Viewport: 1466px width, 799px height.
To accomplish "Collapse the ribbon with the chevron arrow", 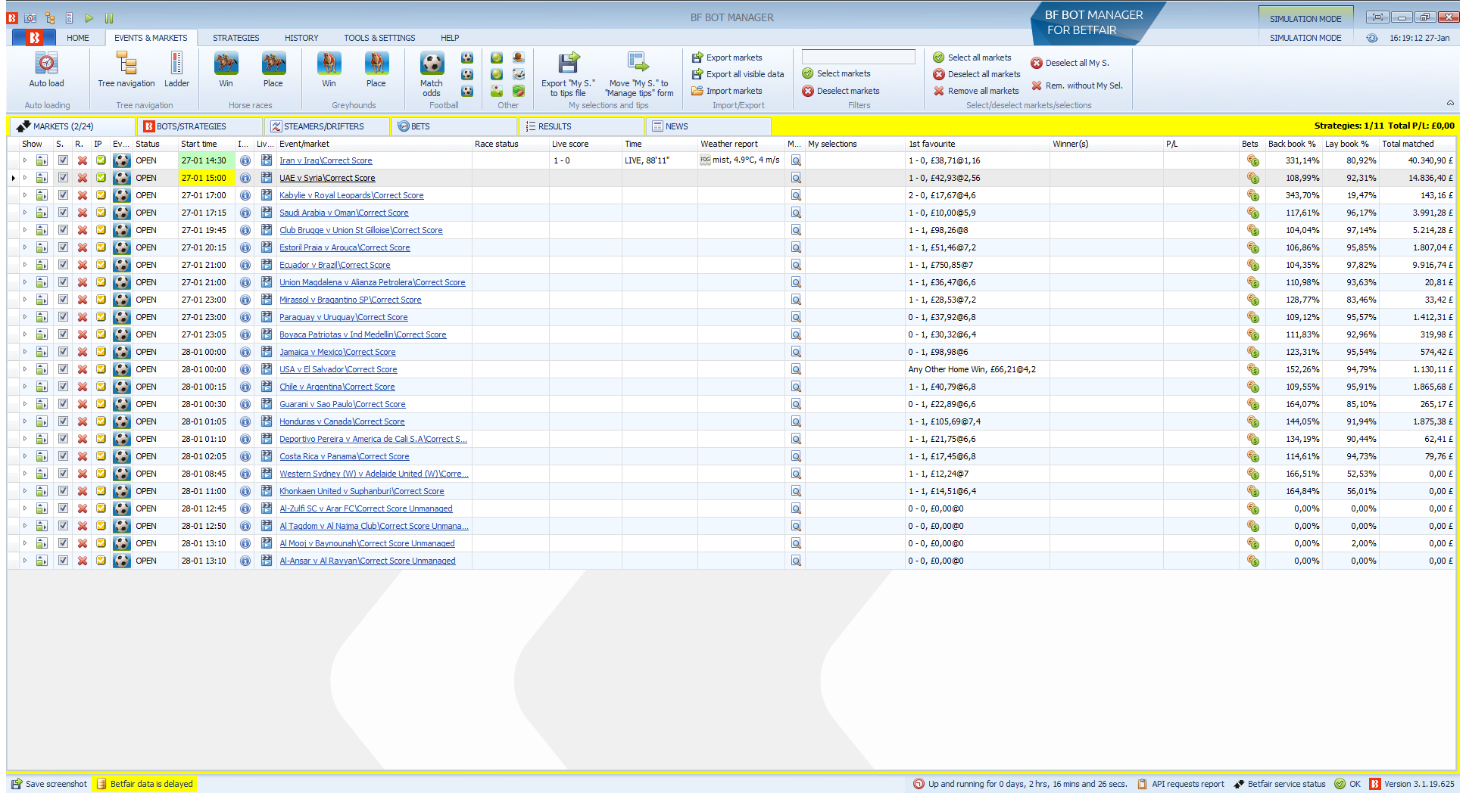I will tap(1450, 103).
